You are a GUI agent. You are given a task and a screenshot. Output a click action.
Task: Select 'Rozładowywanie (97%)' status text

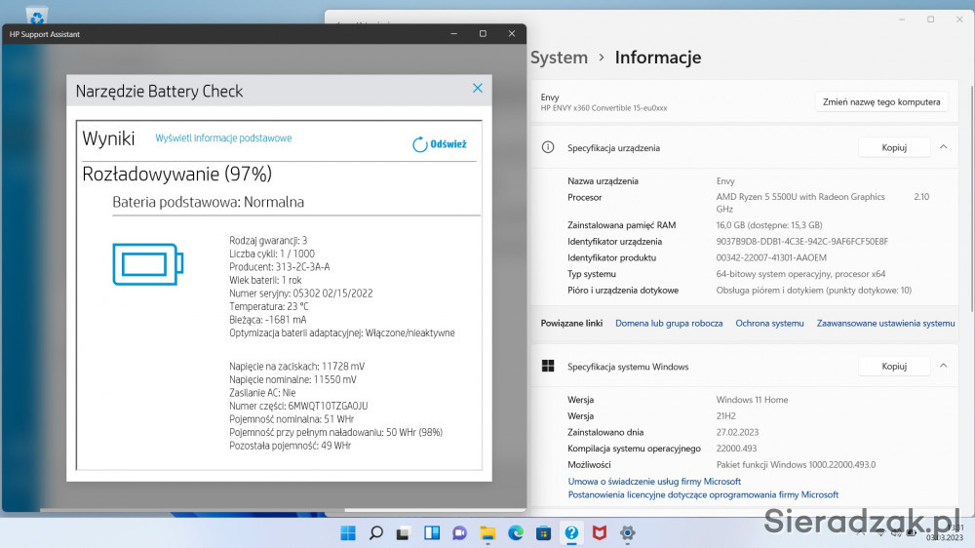point(177,174)
